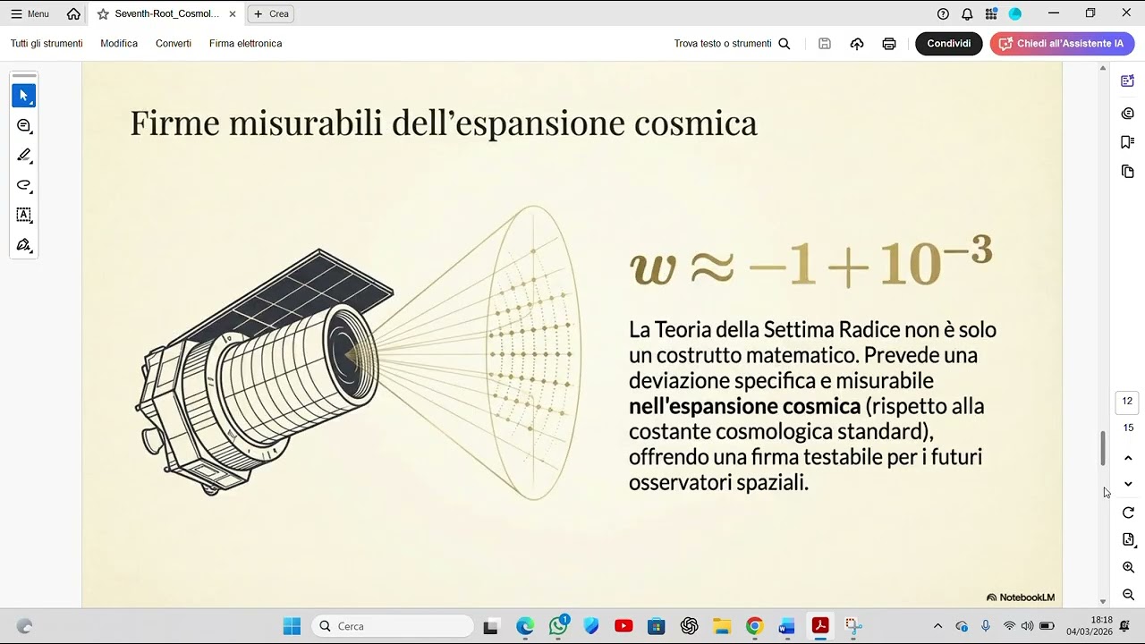Click the scrollbar down arrow
Screen dimensions: 1145x644
pyautogui.click(x=1103, y=603)
